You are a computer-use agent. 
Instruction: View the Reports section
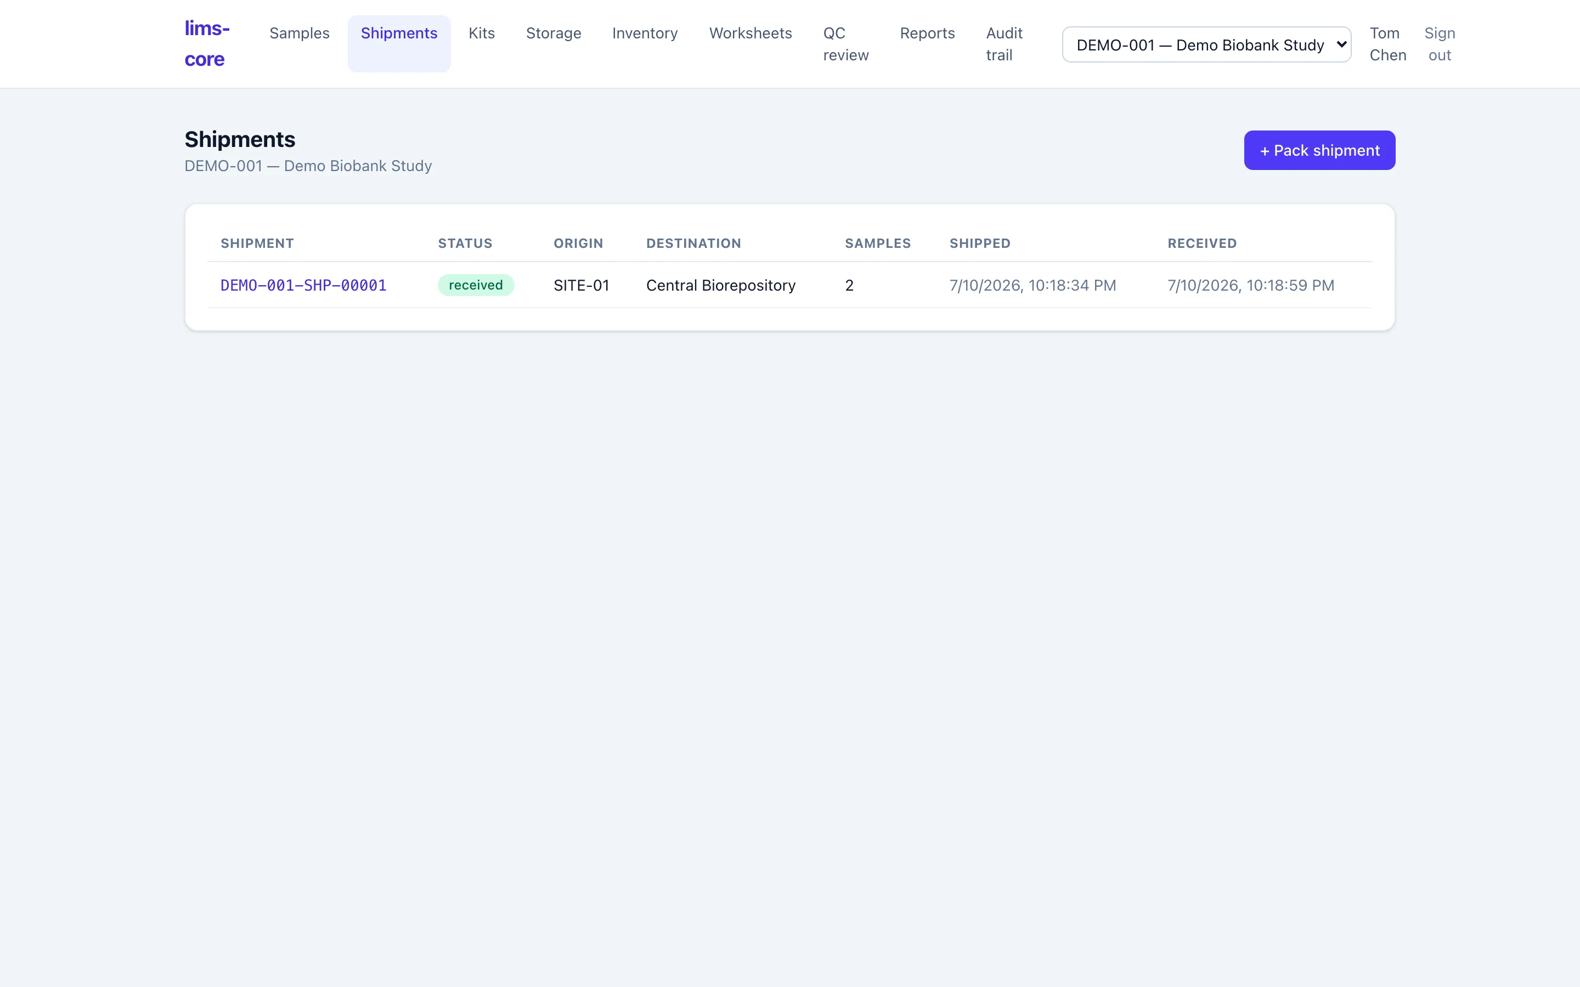[927, 33]
